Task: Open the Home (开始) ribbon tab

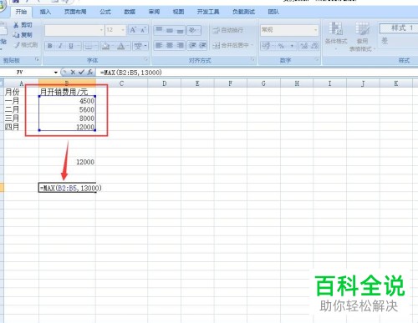Action: [x=21, y=12]
